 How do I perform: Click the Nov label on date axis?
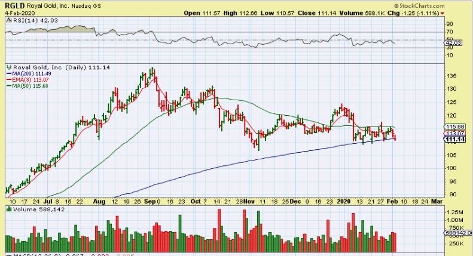[x=249, y=202]
